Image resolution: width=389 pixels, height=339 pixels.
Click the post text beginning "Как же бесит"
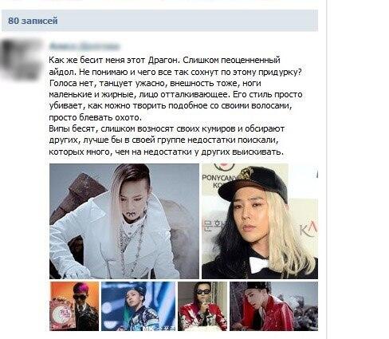pyautogui.click(x=175, y=89)
